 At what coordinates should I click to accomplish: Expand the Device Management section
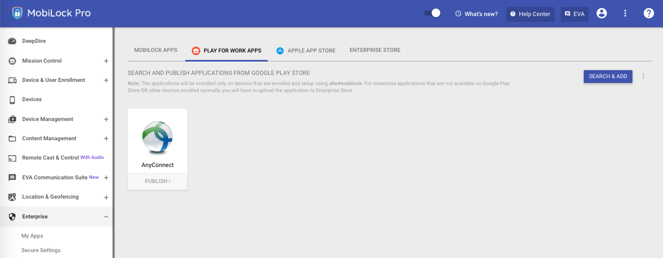pyautogui.click(x=106, y=119)
